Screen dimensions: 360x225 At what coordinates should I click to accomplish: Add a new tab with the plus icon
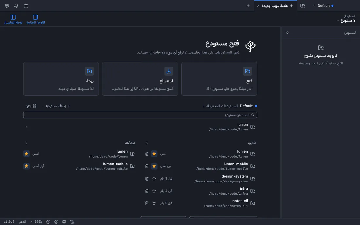click(x=248, y=6)
